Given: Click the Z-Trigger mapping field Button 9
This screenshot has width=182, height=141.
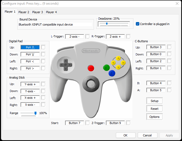Looking at the screenshot, I should [115, 123].
